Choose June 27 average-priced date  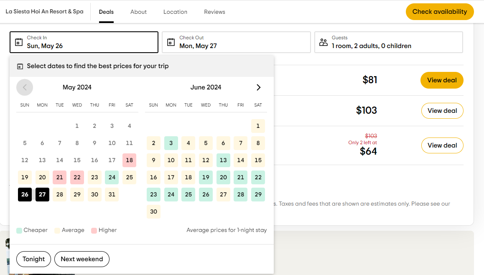[223, 194]
